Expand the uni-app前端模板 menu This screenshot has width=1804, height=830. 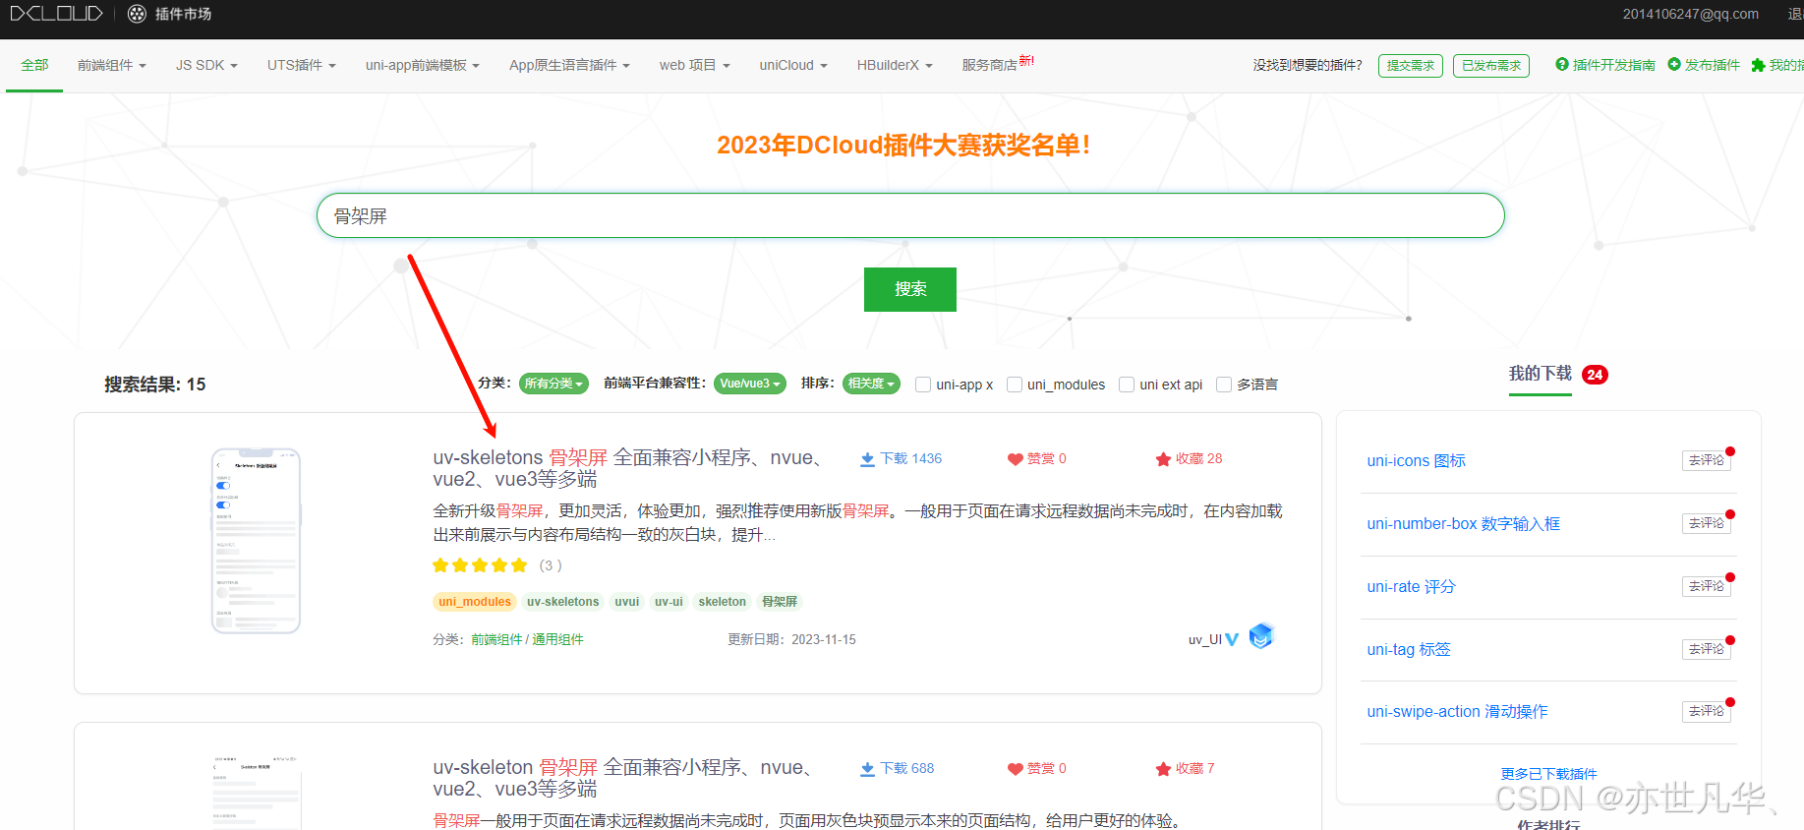[423, 65]
